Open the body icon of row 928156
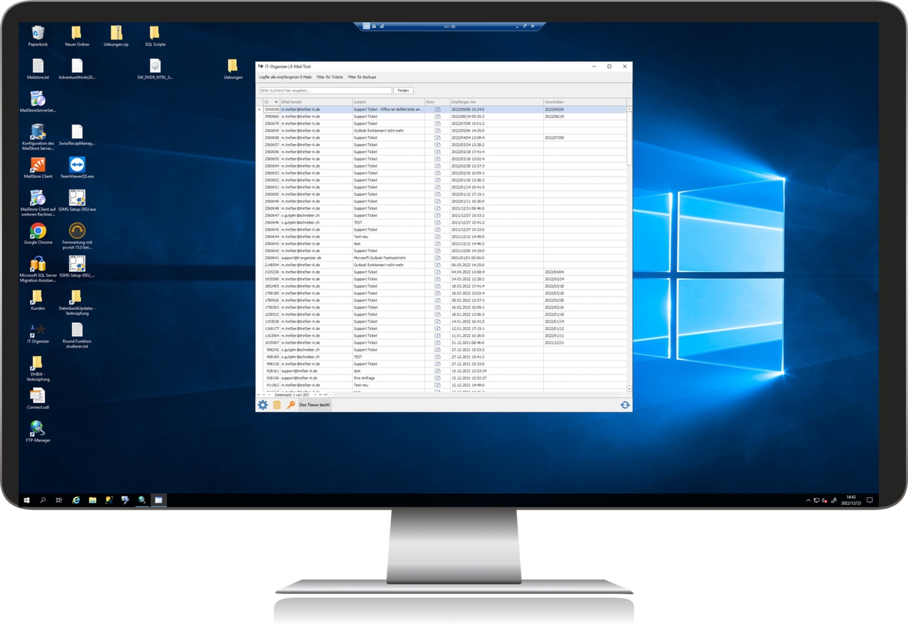The width and height of the screenshot is (908, 625). pyautogui.click(x=437, y=378)
